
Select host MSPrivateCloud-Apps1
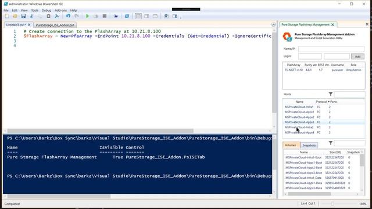(x=324, y=112)
